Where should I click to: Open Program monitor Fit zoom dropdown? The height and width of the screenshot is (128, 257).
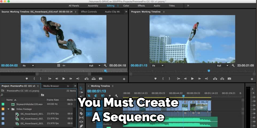click(158, 66)
